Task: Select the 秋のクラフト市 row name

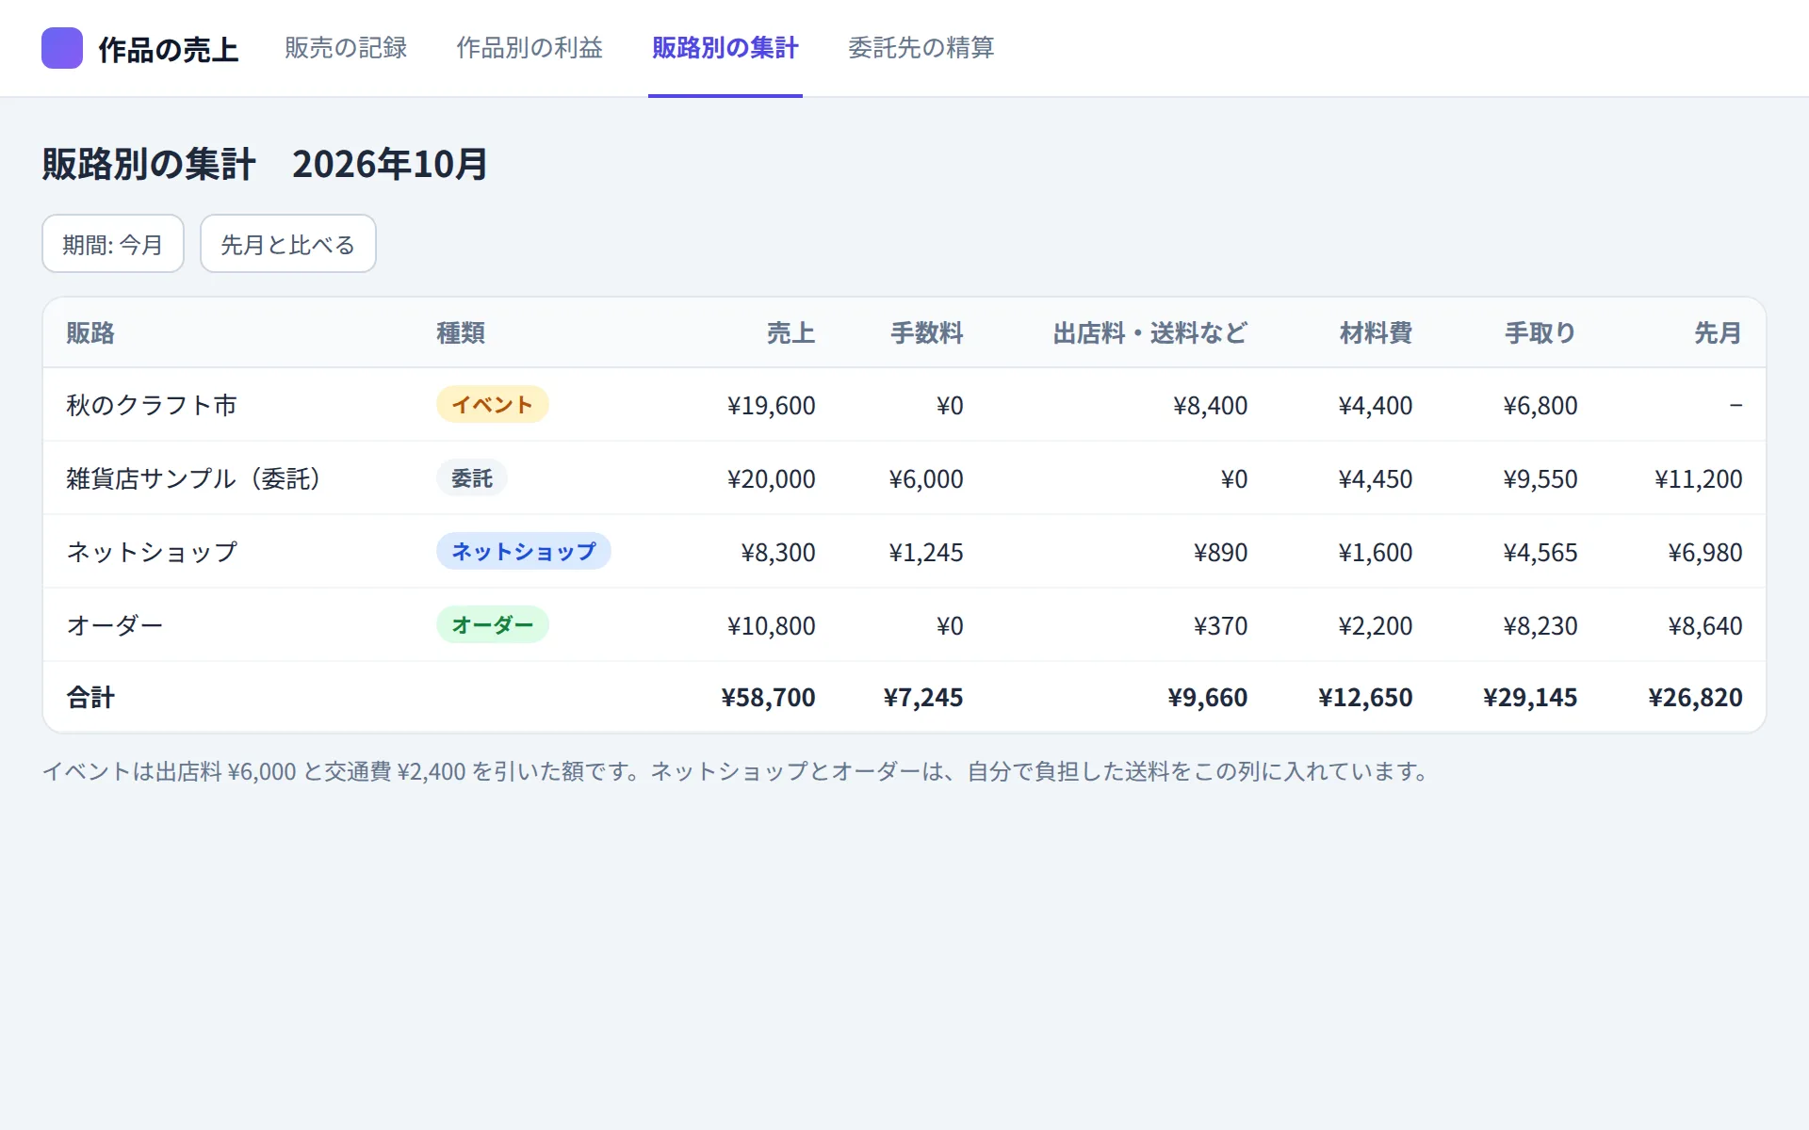Action: pos(152,405)
